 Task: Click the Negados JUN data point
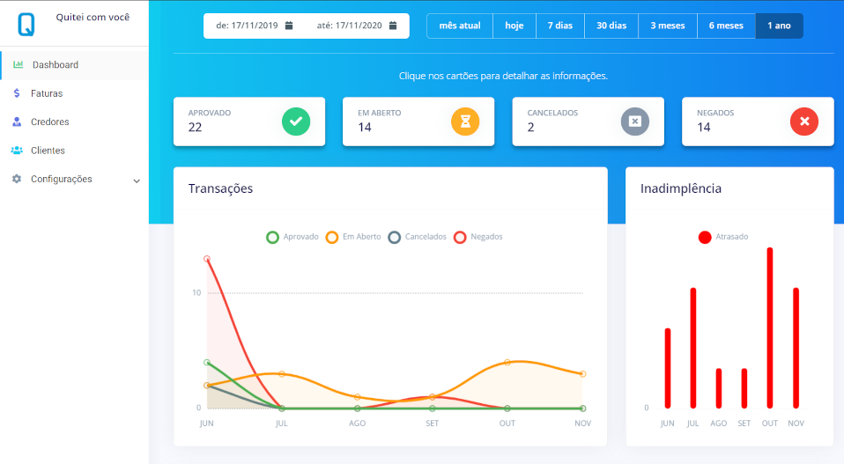tap(207, 259)
